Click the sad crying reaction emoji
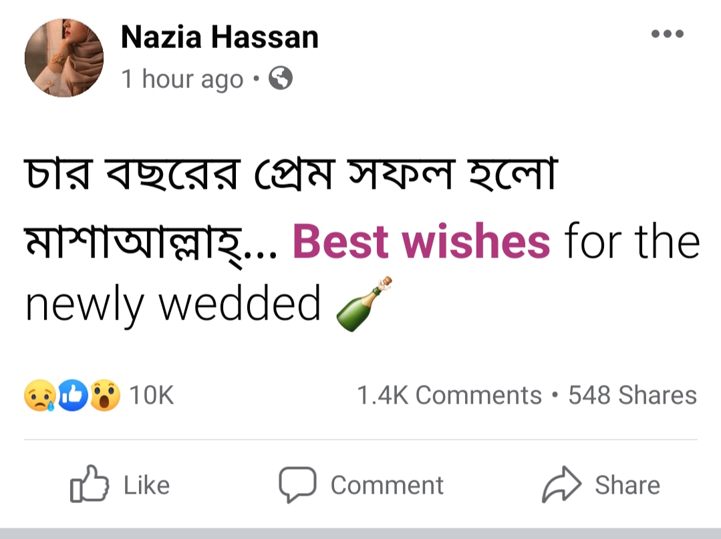The image size is (721, 539). click(39, 396)
